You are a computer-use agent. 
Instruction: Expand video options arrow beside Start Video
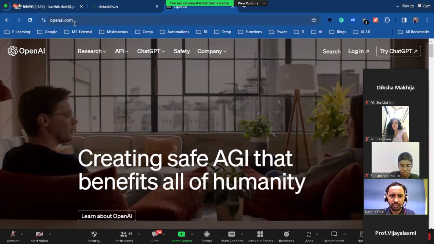pyautogui.click(x=50, y=234)
